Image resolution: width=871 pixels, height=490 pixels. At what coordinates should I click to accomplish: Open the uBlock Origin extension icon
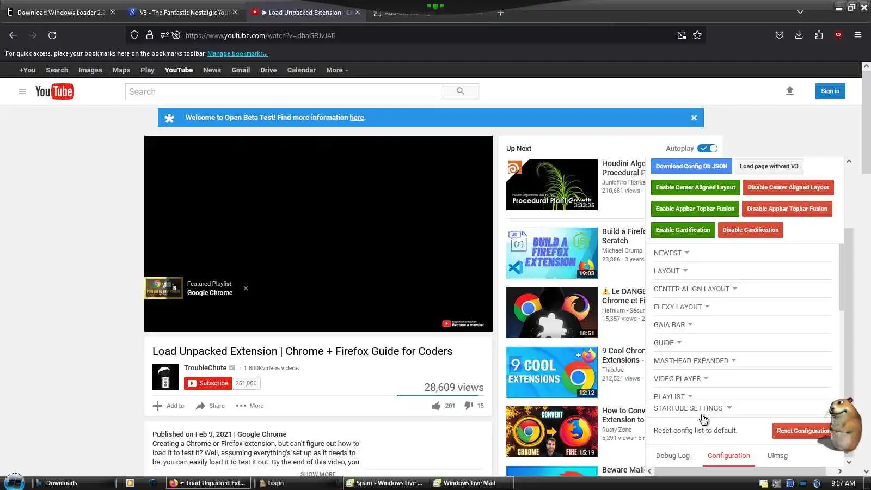click(x=838, y=35)
